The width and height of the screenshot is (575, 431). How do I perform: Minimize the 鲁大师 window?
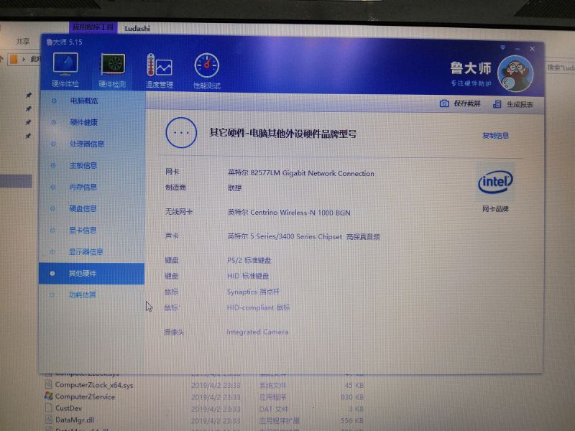point(517,48)
